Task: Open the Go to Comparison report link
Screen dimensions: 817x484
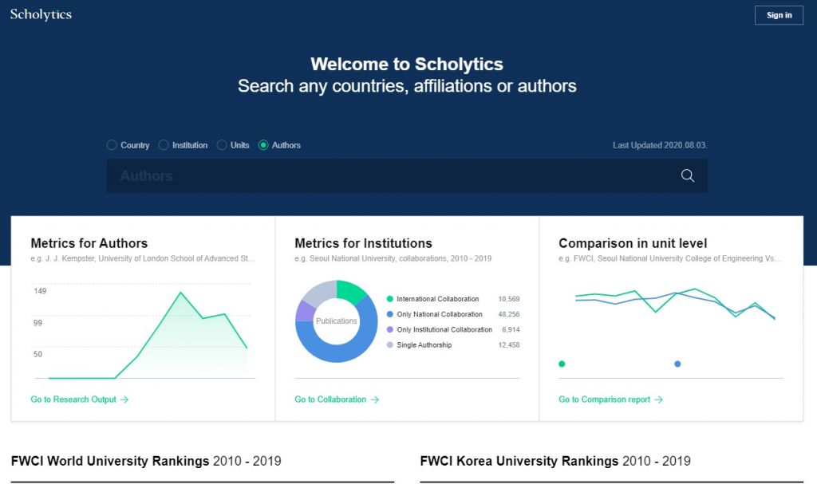Action: click(x=610, y=399)
